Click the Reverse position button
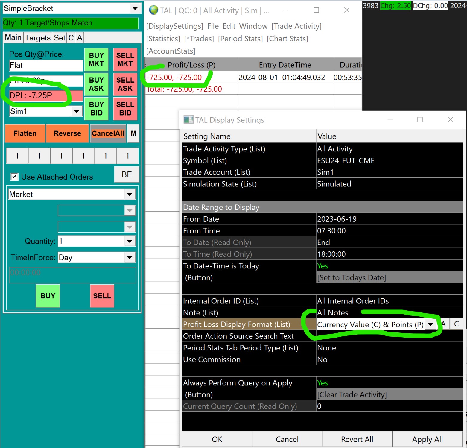Viewport: 467px width, 448px height. 67,133
